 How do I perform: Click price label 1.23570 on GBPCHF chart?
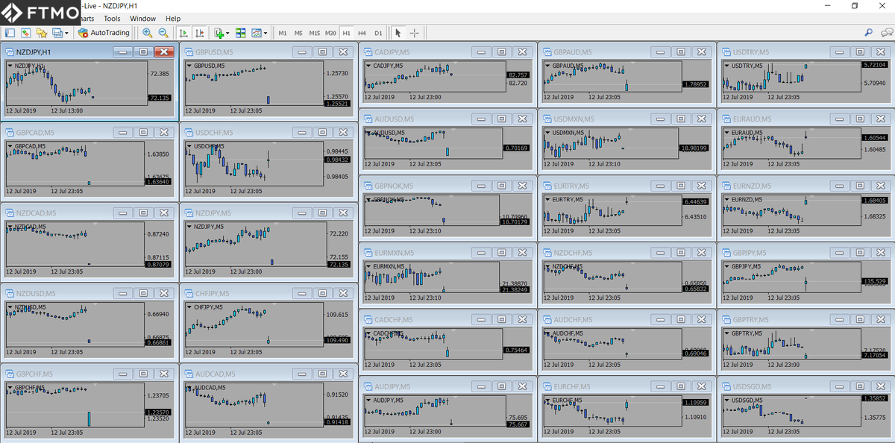(x=159, y=412)
